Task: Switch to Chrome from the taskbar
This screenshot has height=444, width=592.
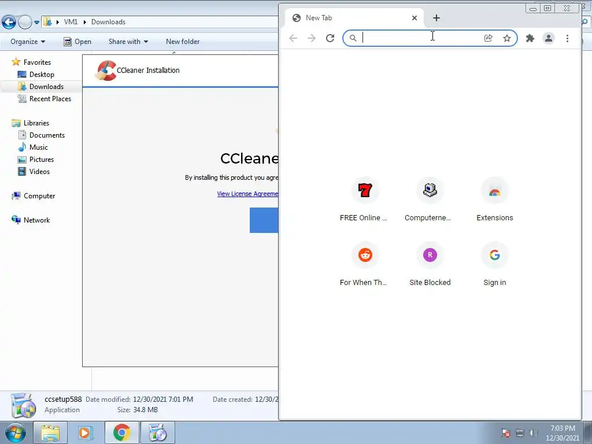Action: coord(121,432)
